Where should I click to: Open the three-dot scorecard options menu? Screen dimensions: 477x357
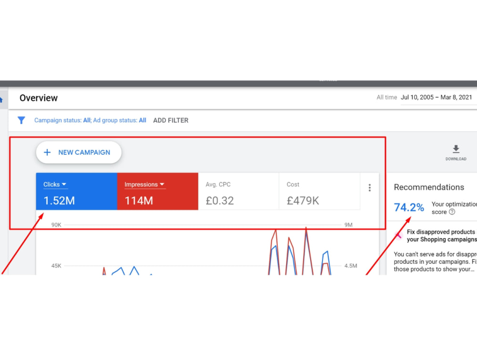tap(370, 188)
